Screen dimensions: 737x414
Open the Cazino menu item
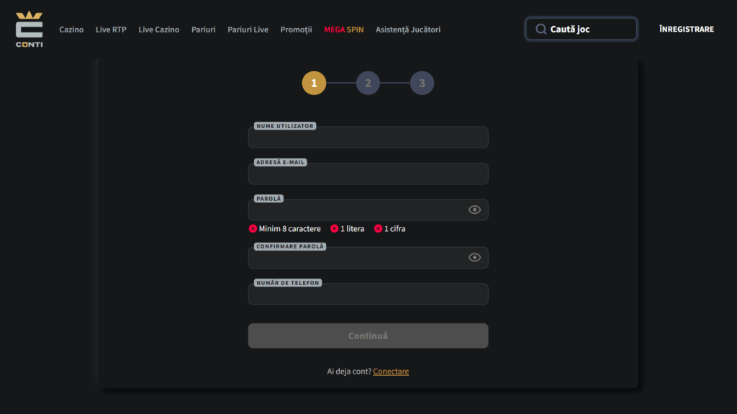click(71, 30)
